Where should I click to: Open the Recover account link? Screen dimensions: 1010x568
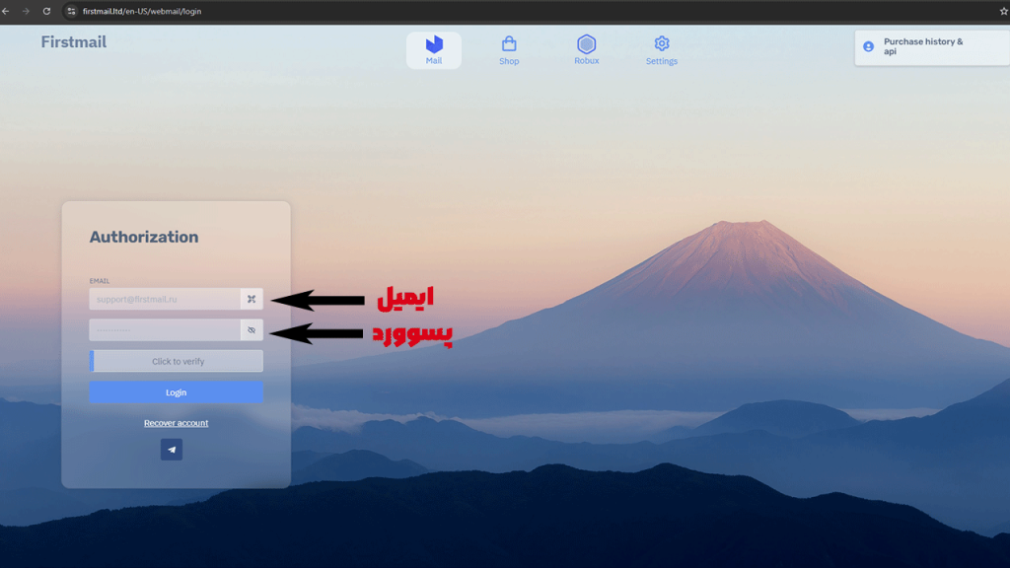[x=176, y=423]
